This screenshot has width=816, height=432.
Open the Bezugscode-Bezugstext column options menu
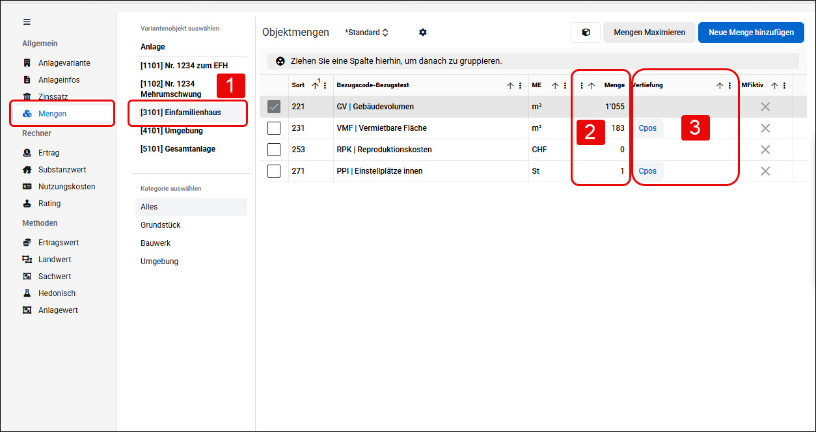tap(520, 85)
